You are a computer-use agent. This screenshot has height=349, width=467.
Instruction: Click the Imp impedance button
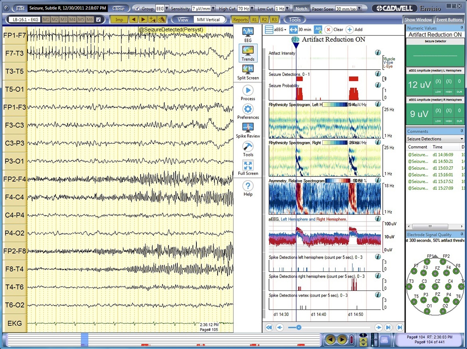click(x=119, y=20)
